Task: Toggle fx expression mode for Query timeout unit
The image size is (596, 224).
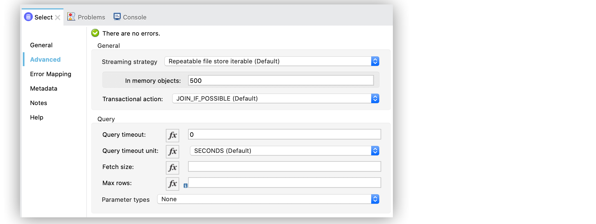Action: point(172,151)
